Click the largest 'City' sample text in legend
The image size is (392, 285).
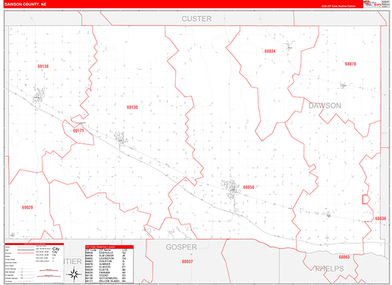[x=56, y=249]
